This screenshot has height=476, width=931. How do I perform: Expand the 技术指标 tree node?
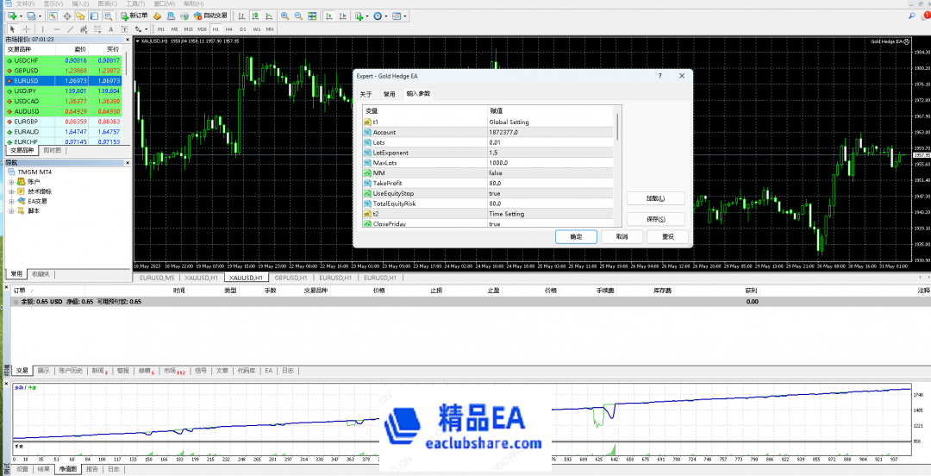point(12,191)
